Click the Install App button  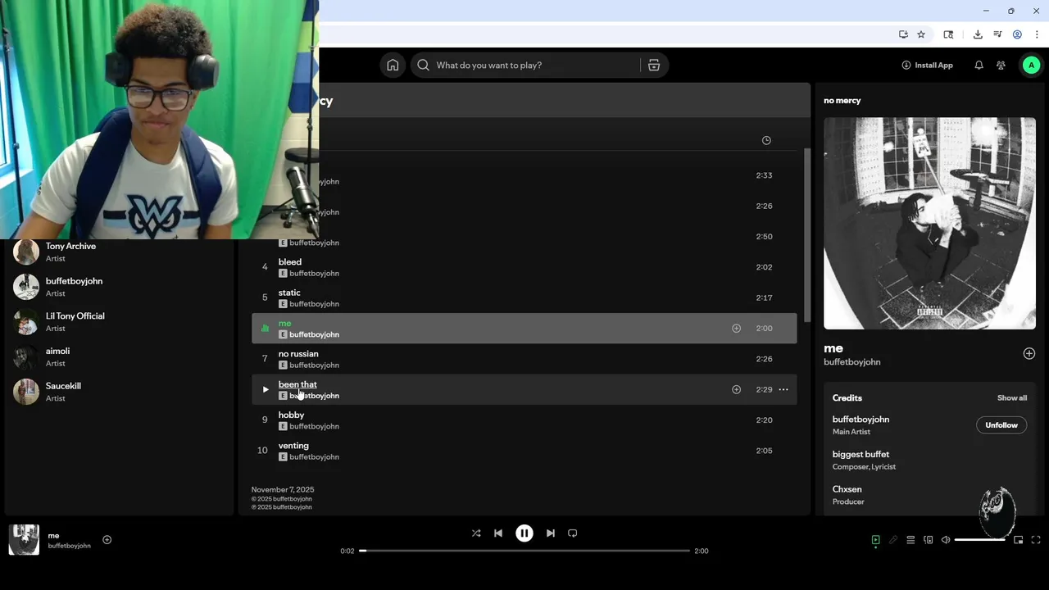click(927, 66)
